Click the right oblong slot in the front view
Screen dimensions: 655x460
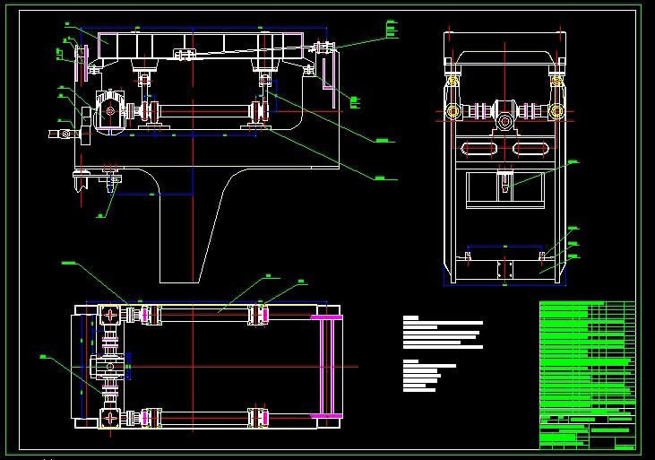pyautogui.click(x=530, y=149)
